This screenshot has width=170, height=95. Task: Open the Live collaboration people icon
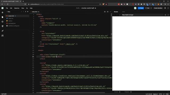point(2,35)
